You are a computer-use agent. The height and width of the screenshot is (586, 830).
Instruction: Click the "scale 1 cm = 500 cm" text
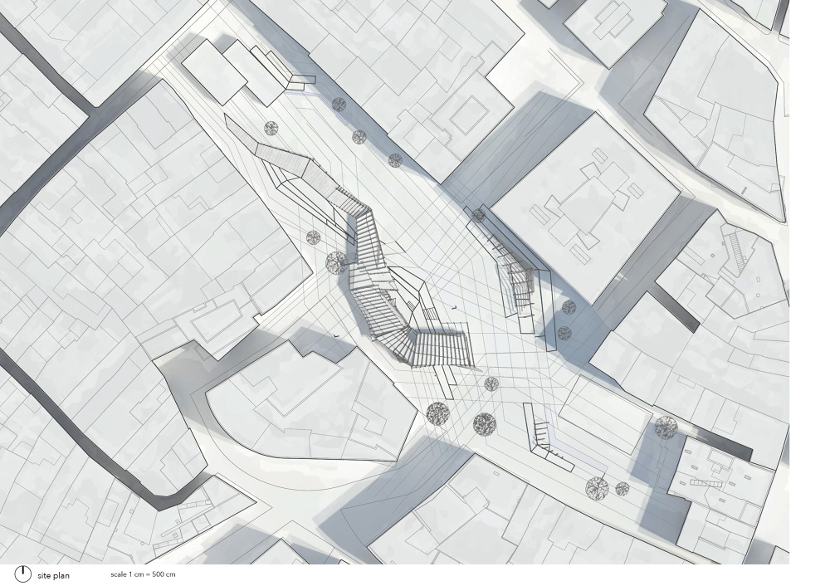coord(143,574)
